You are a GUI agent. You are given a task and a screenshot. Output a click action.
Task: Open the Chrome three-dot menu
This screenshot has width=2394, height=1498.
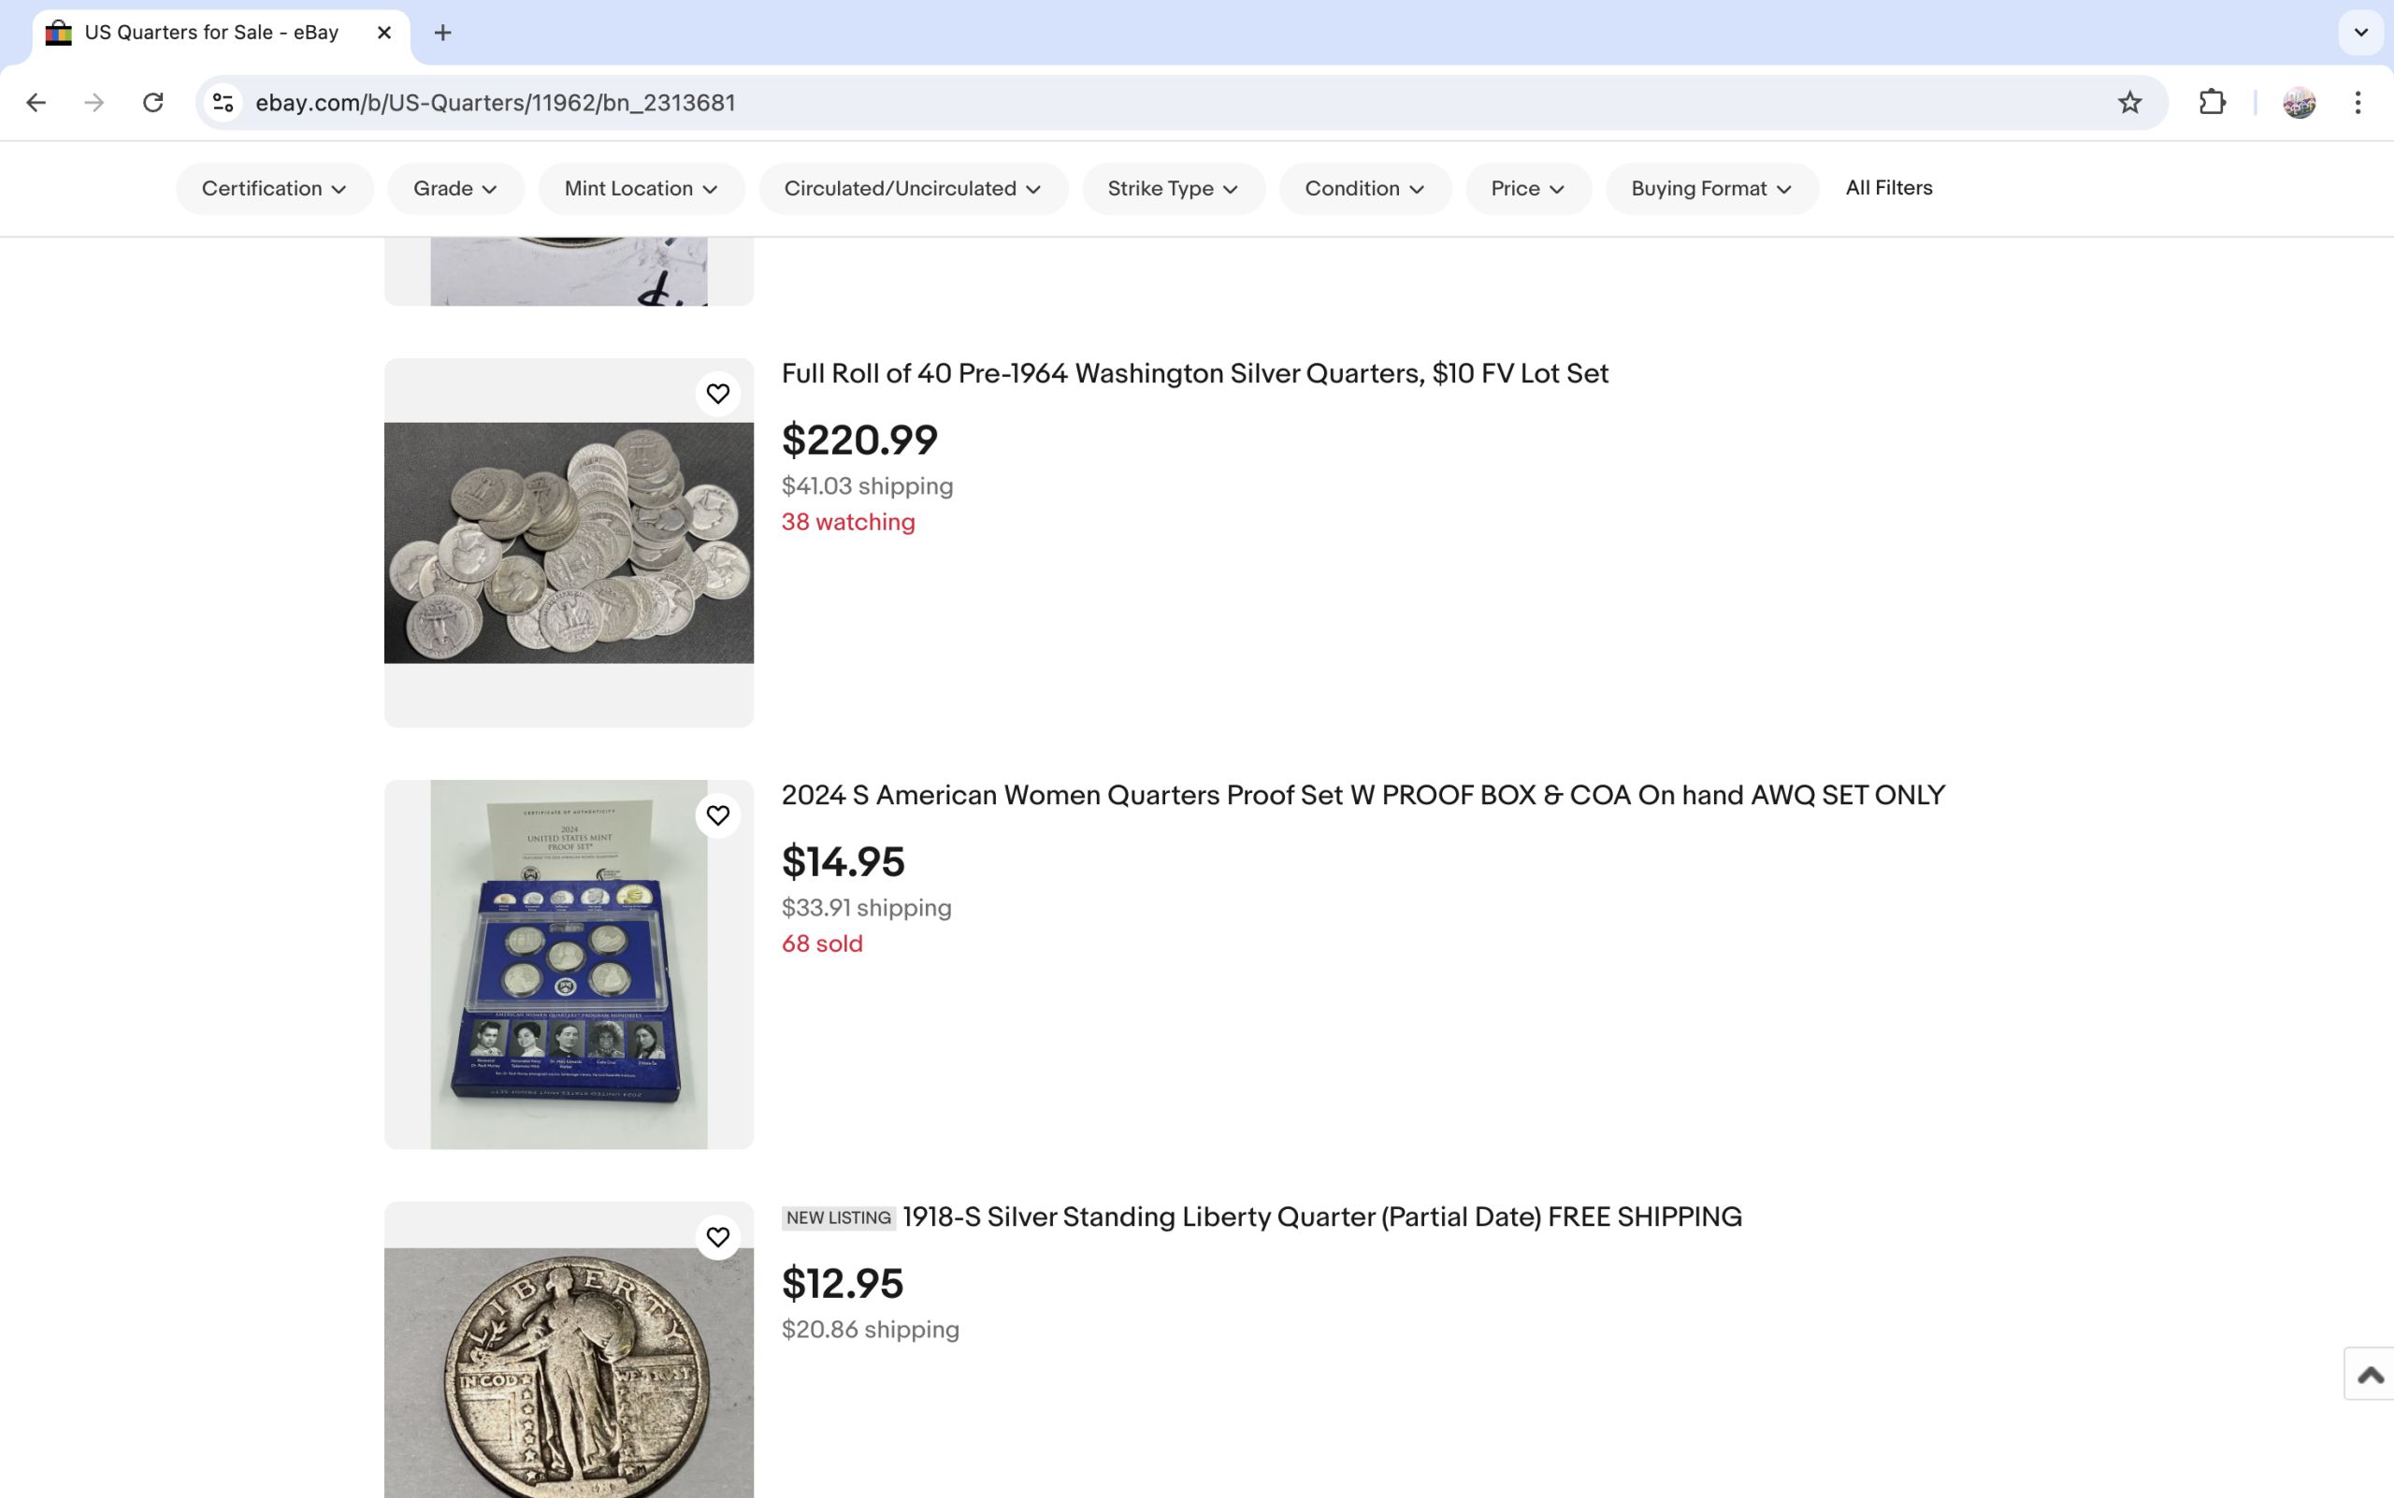tap(2358, 103)
